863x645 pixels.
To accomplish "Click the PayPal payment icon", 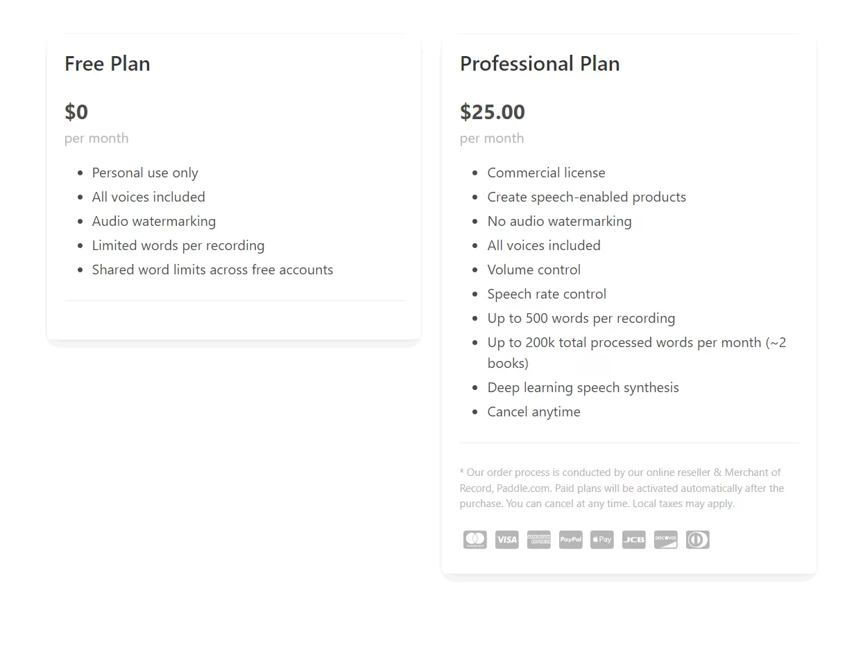I will [571, 540].
